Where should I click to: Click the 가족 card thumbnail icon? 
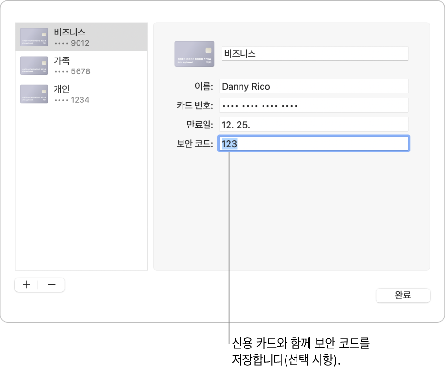34,65
